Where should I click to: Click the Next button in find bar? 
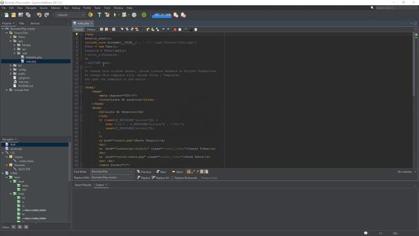pos(161,172)
